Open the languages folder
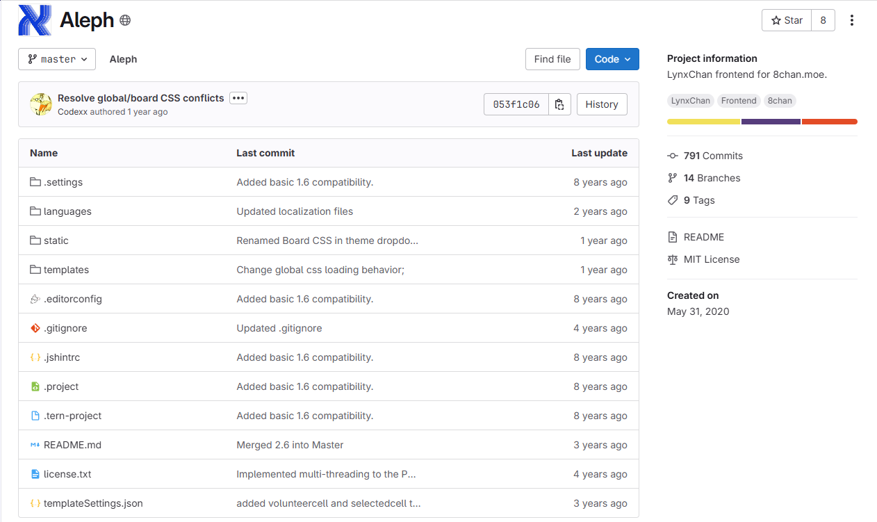This screenshot has height=522, width=877. coord(67,211)
